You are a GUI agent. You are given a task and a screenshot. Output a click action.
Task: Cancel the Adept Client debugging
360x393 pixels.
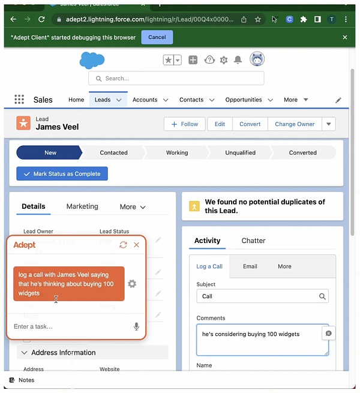point(157,37)
